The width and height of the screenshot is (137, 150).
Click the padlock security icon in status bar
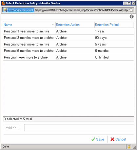tap(129, 147)
